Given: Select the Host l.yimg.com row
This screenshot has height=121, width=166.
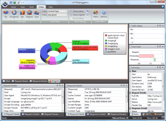Looking at the screenshot, I should [32, 92].
